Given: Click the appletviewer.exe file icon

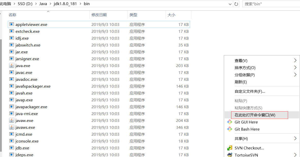Looking at the screenshot, I should pyautogui.click(x=11, y=24).
